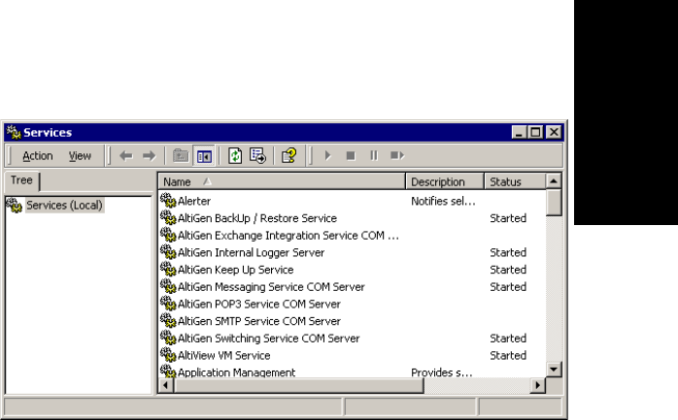The width and height of the screenshot is (678, 420).
Task: Select AltiGen POP3 Service COM Server
Action: [x=259, y=305]
